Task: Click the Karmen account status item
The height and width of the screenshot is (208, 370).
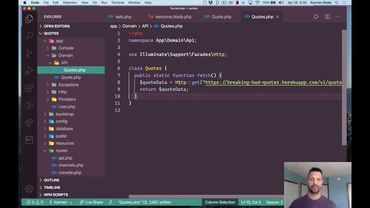Action: click(x=60, y=202)
